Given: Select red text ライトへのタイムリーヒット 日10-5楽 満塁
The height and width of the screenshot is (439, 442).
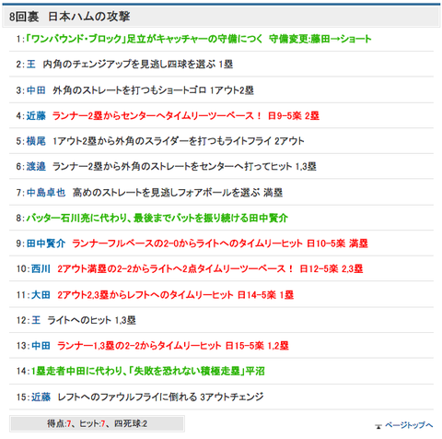Looking at the screenshot, I should (x=220, y=243).
